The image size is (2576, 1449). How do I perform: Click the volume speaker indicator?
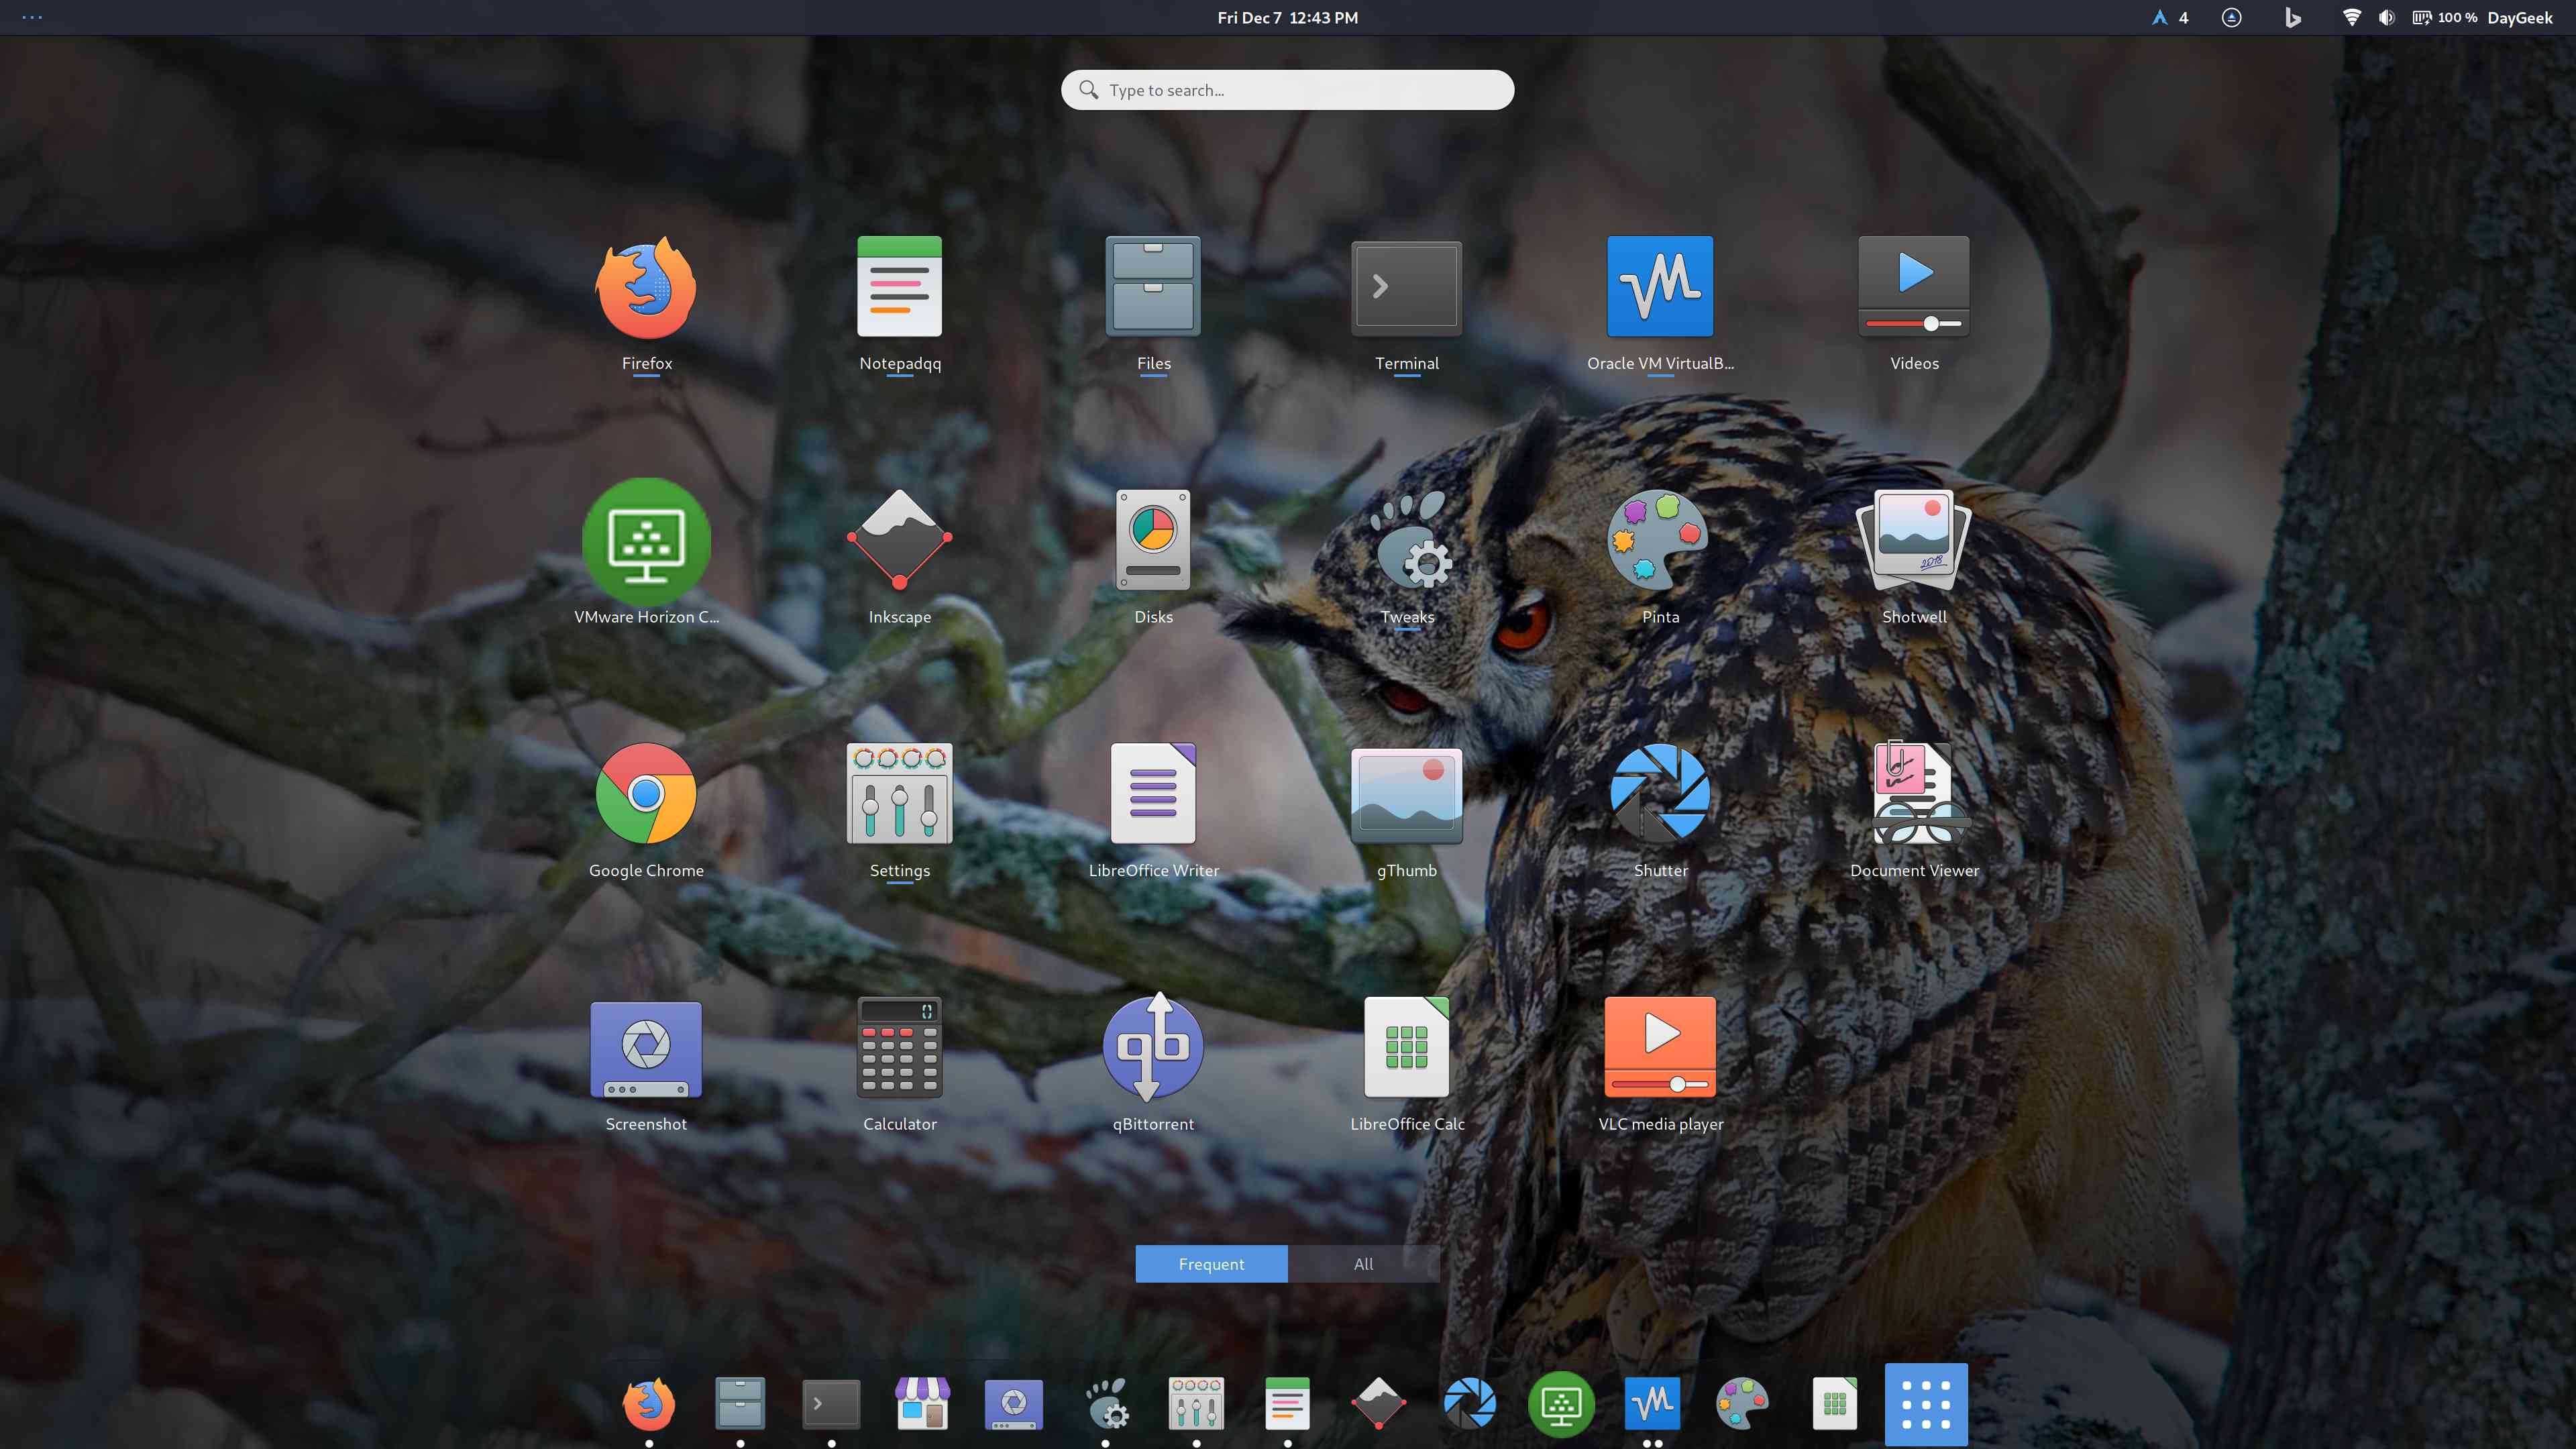tap(2387, 17)
